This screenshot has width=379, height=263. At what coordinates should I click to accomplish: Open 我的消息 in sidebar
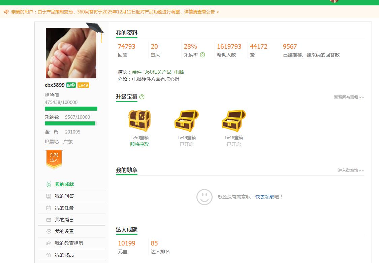(x=64, y=220)
